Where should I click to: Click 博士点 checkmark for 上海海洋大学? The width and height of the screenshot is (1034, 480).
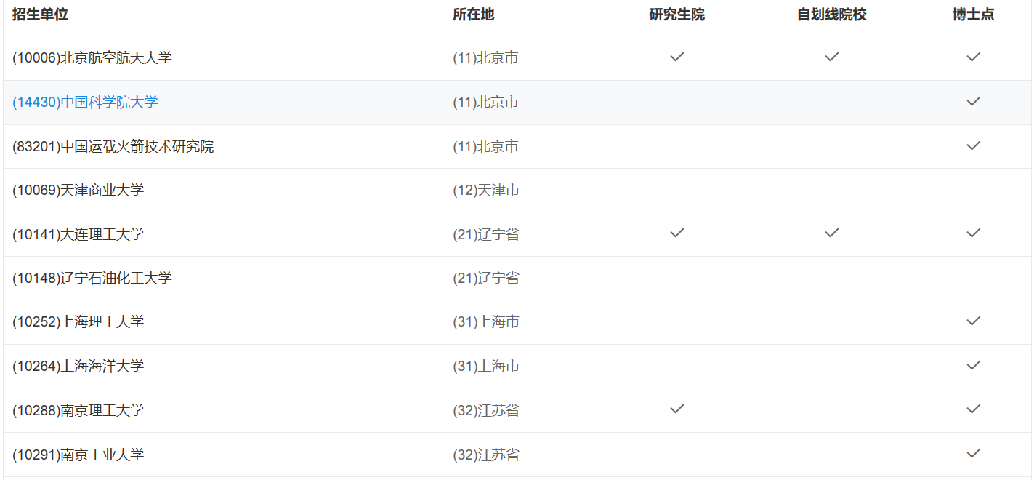(973, 365)
